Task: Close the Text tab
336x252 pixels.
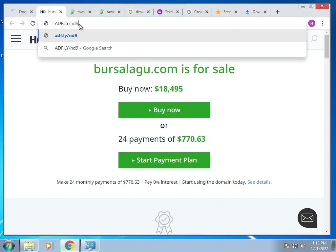Action: [178, 12]
